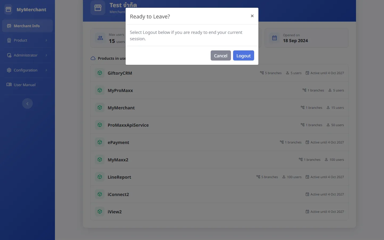This screenshot has height=240, width=384.
Task: Open the Merchant Info menu item
Action: [x=27, y=26]
